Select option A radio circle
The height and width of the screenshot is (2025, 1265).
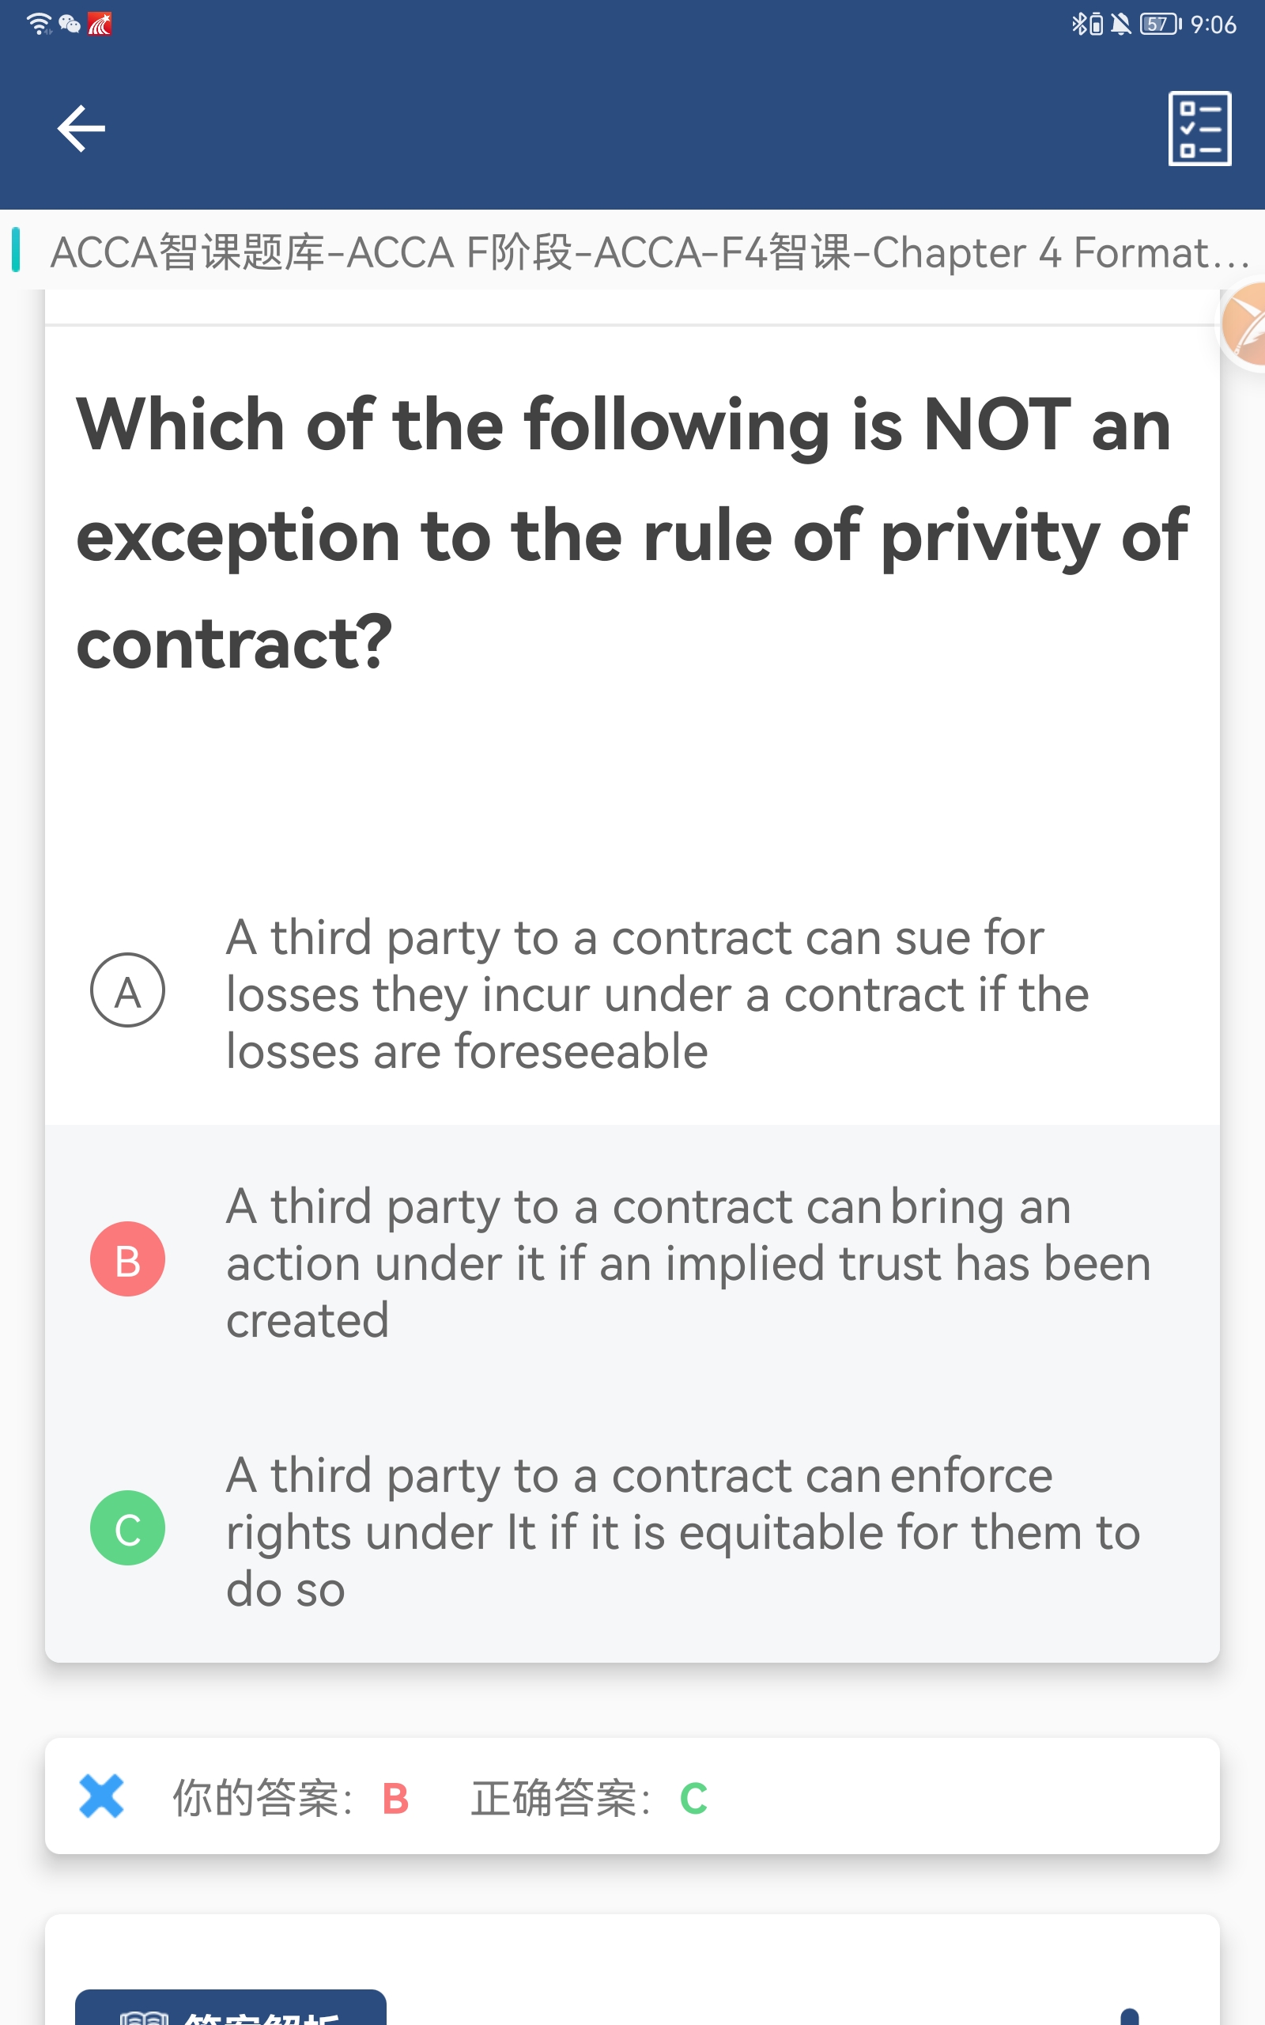point(127,990)
